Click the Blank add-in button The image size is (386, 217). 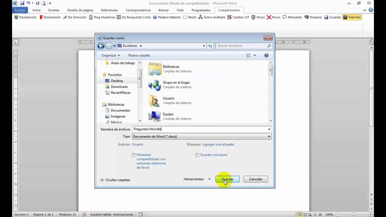pos(190,17)
